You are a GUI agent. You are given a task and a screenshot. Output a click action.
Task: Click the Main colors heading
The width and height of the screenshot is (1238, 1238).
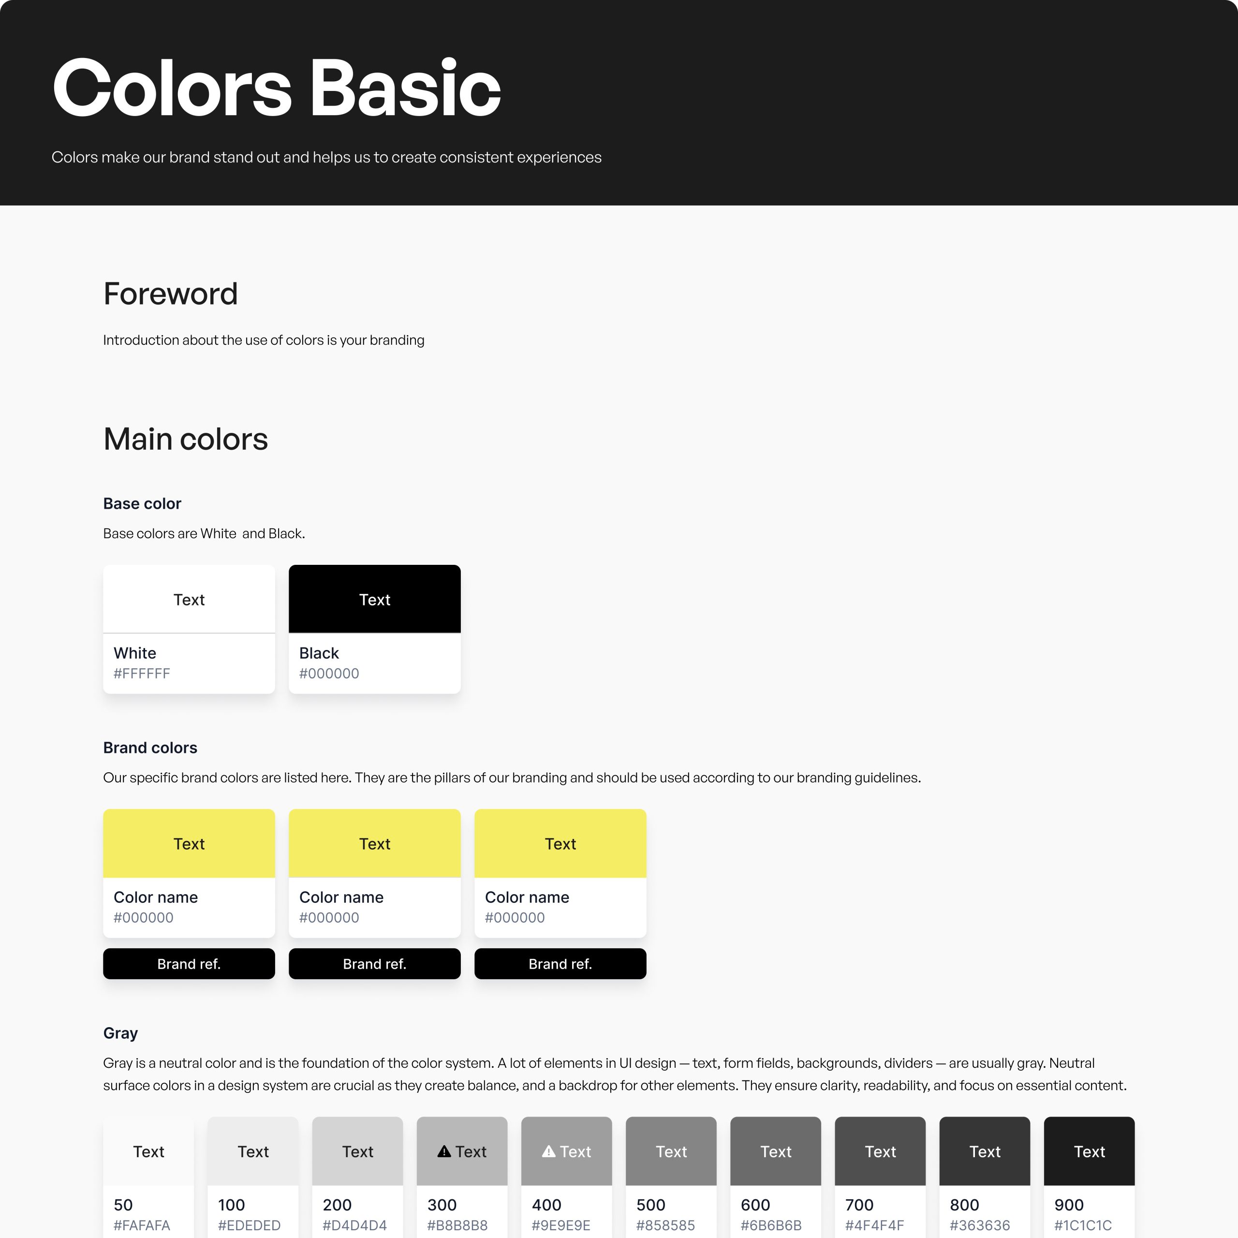186,440
